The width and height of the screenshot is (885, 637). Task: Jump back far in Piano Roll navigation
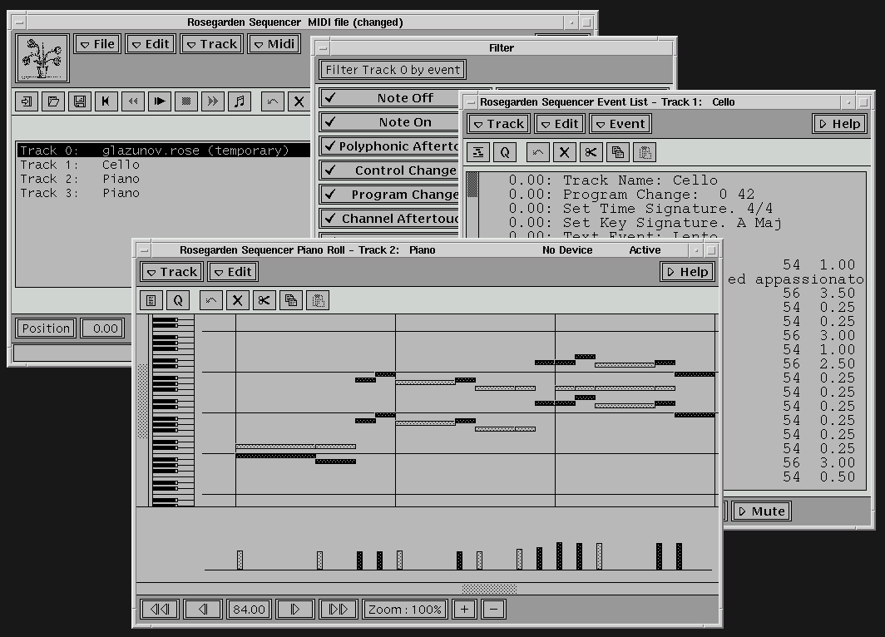click(x=160, y=610)
